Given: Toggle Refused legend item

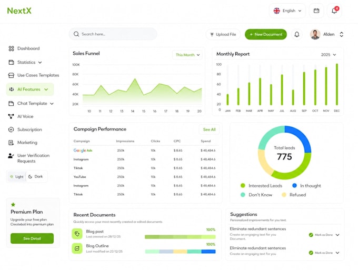Looking at the screenshot, I should (x=294, y=195).
